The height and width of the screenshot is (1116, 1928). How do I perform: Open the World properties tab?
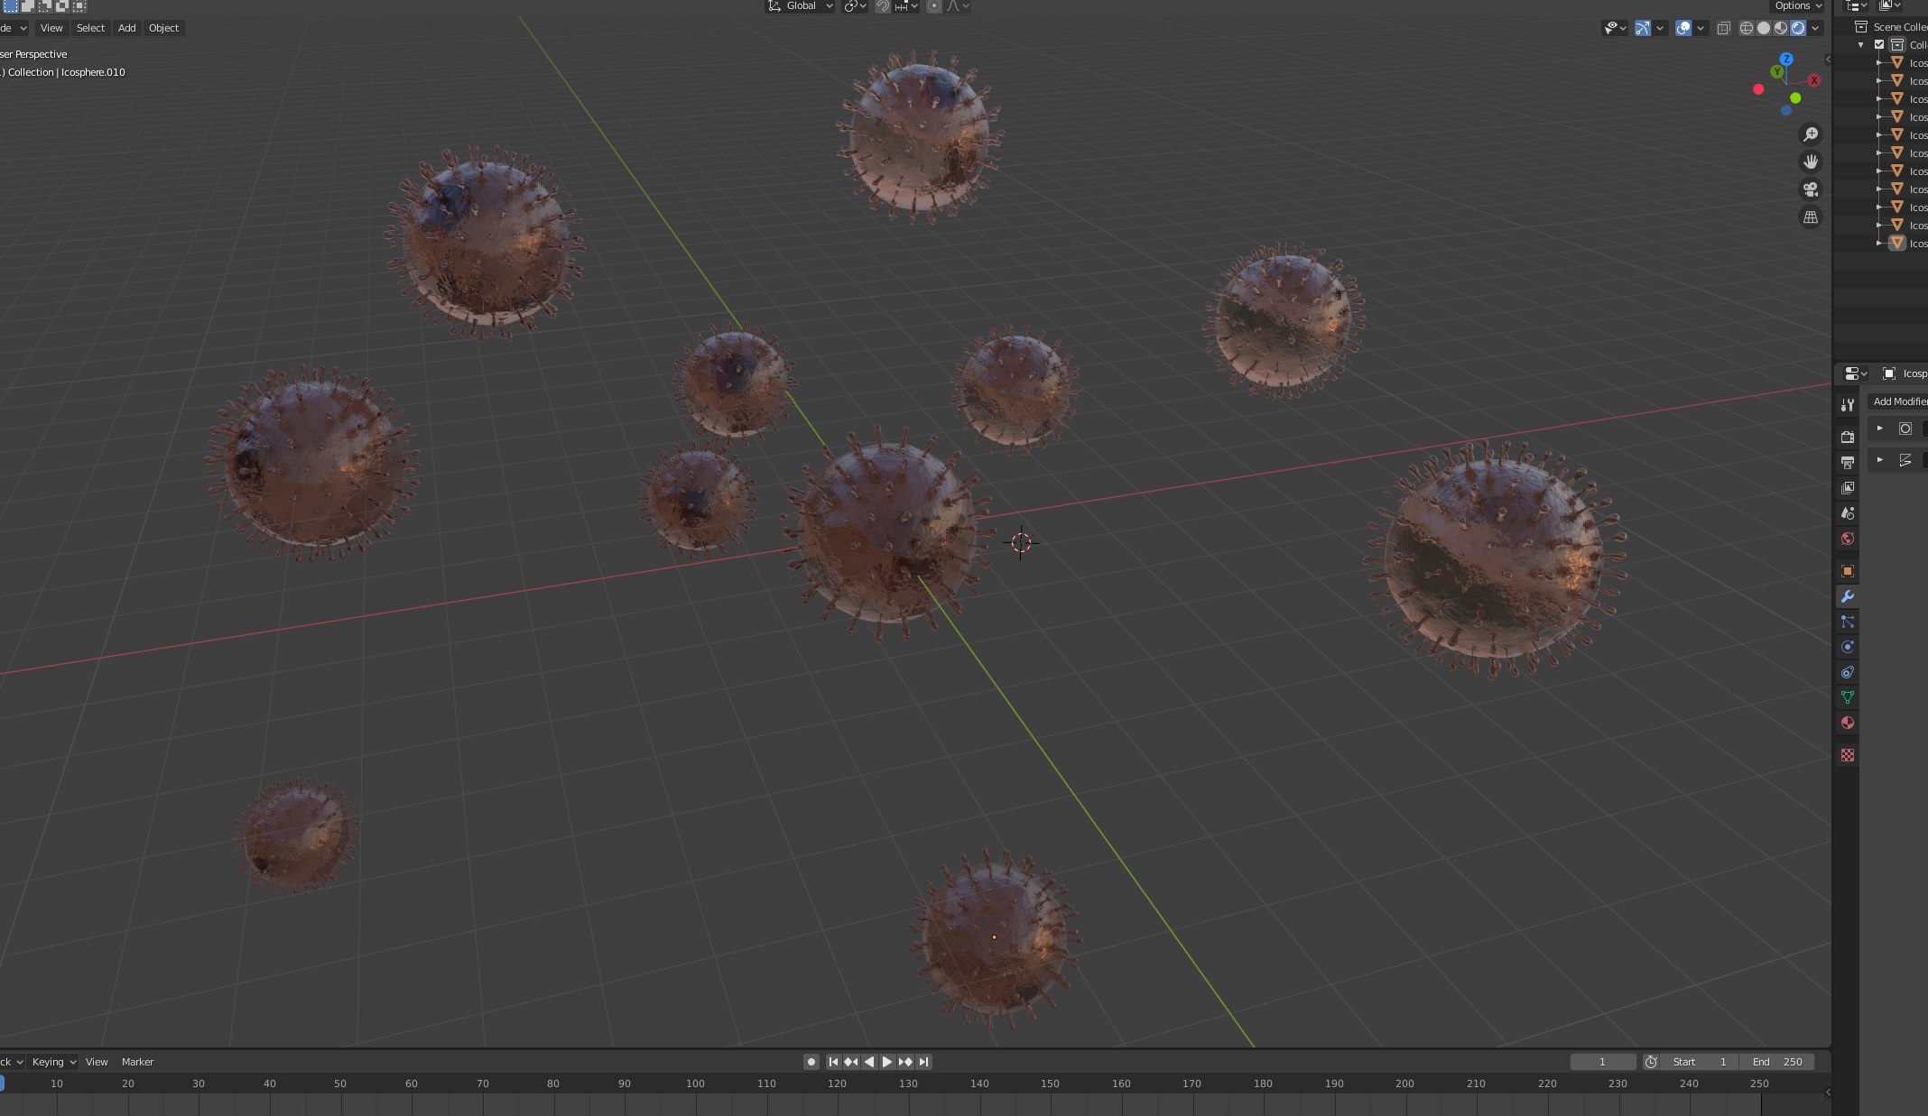point(1848,539)
